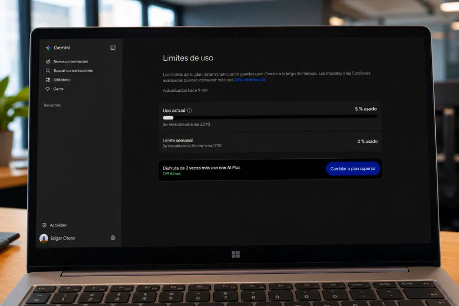Click the Límites de uso heading
This screenshot has height=306, width=459.
[188, 58]
